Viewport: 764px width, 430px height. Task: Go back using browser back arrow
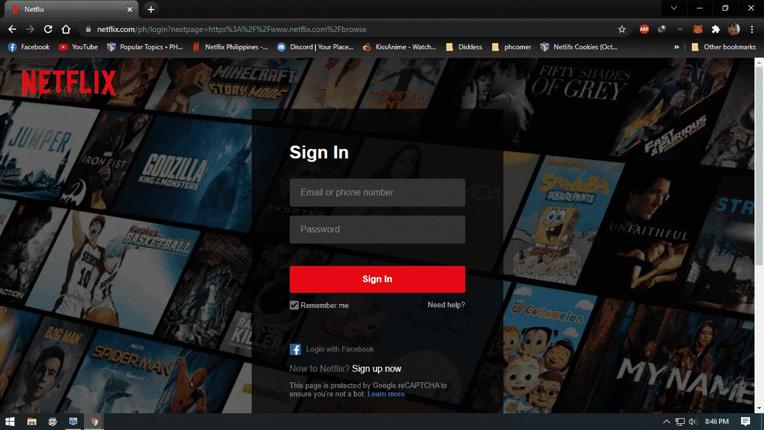(x=12, y=29)
